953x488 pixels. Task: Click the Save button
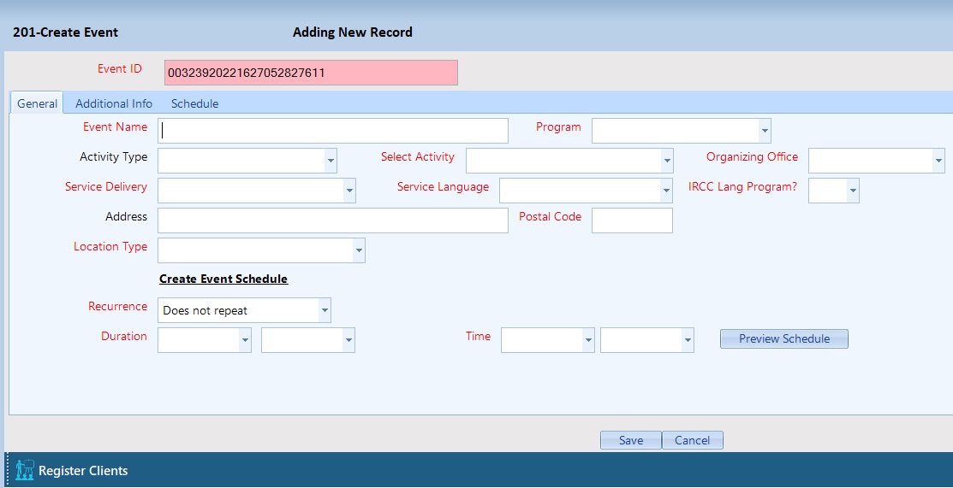[630, 440]
